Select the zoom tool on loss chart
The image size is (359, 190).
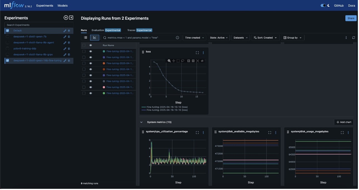[x=169, y=61]
